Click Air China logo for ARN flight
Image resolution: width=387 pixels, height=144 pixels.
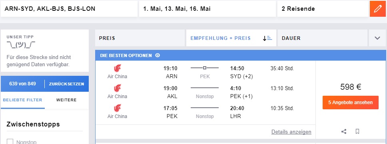pyautogui.click(x=118, y=68)
